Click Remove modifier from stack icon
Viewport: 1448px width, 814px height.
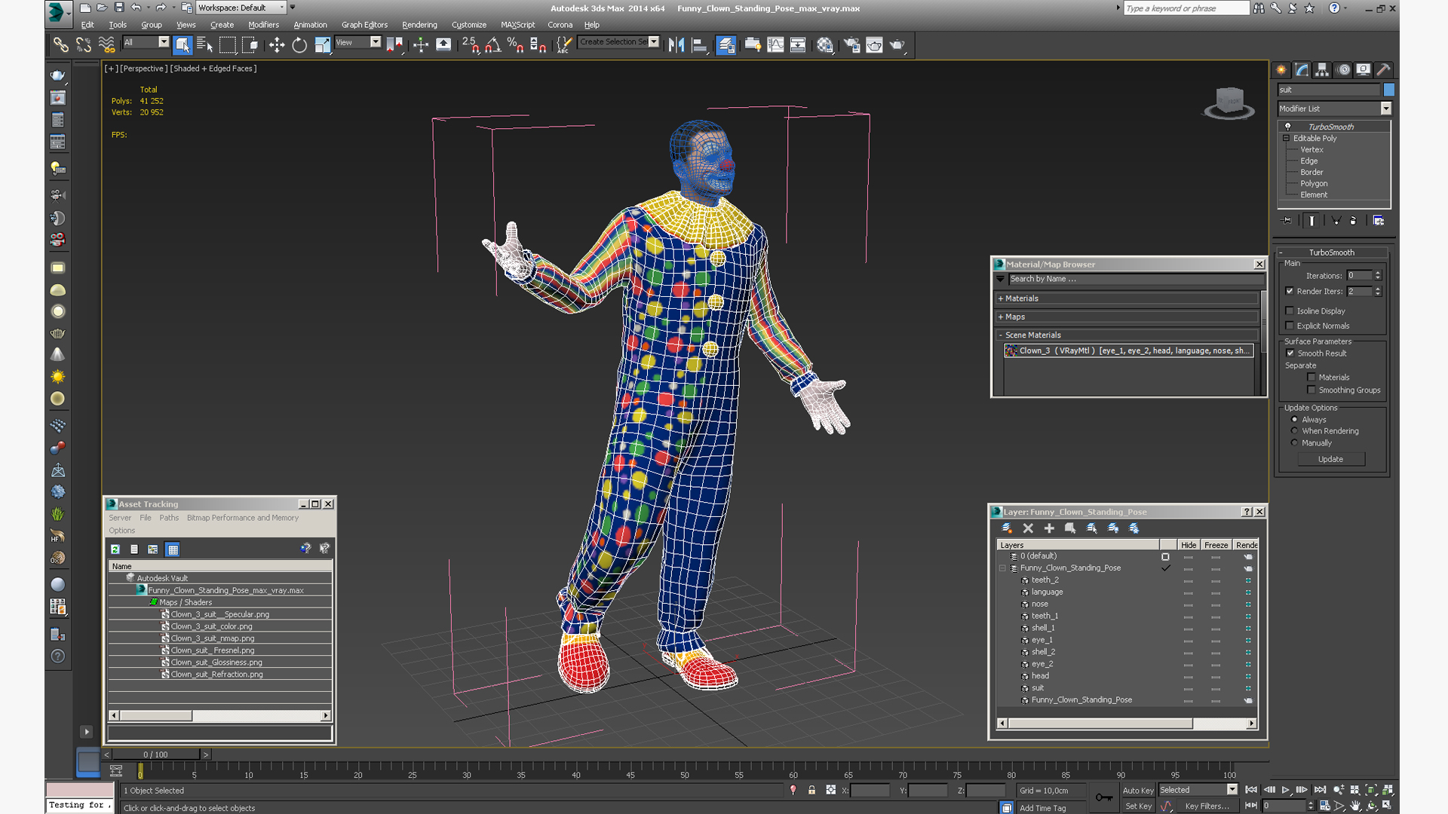1353,221
